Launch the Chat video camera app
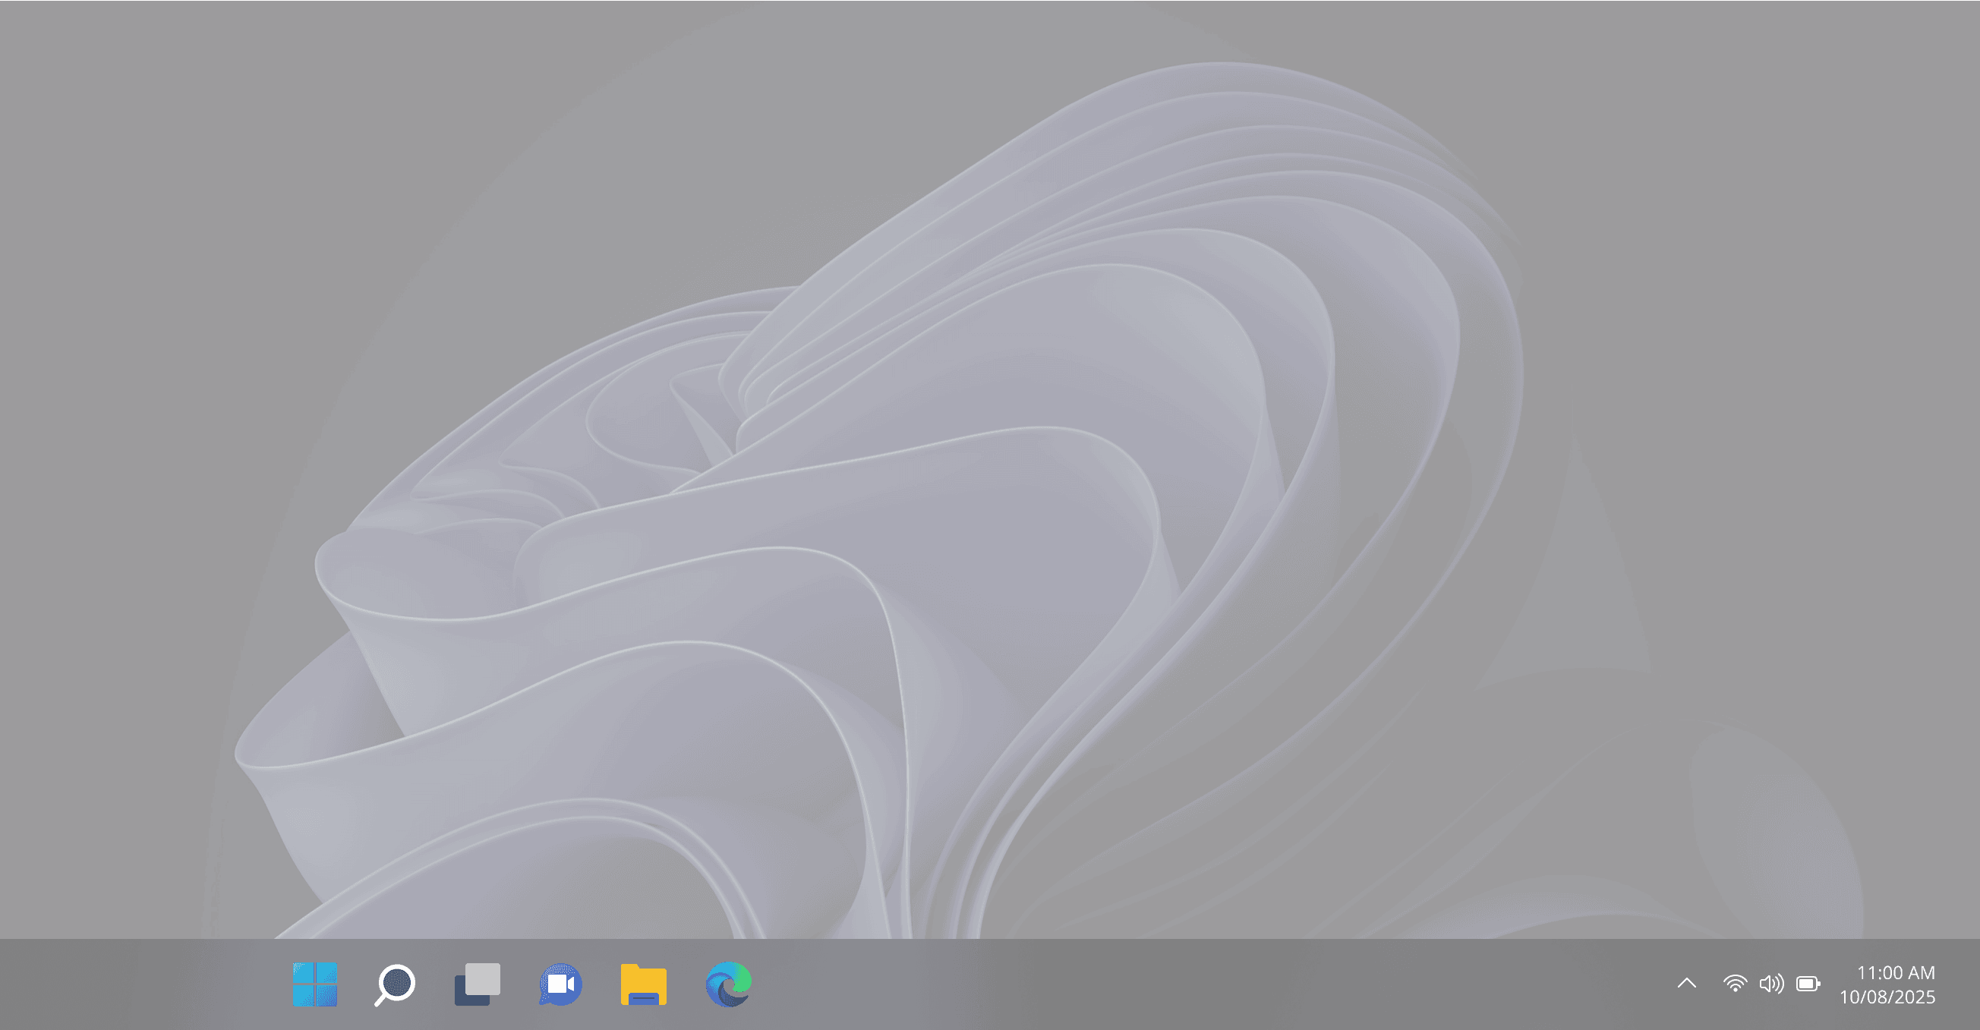 pos(560,984)
